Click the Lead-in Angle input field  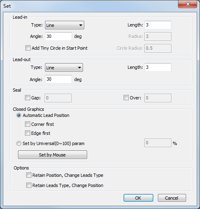[58, 36]
